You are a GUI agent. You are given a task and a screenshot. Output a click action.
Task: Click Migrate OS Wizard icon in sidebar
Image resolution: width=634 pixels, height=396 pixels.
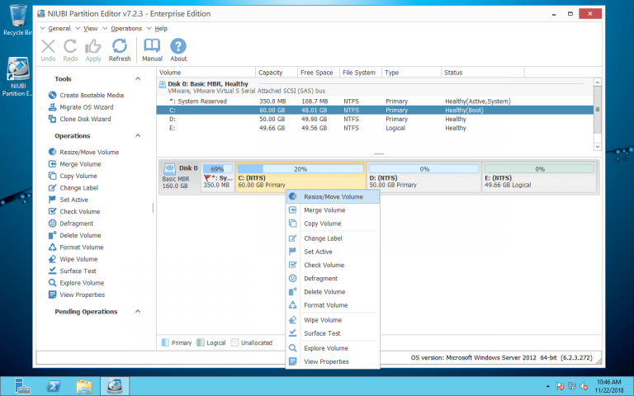coord(52,107)
